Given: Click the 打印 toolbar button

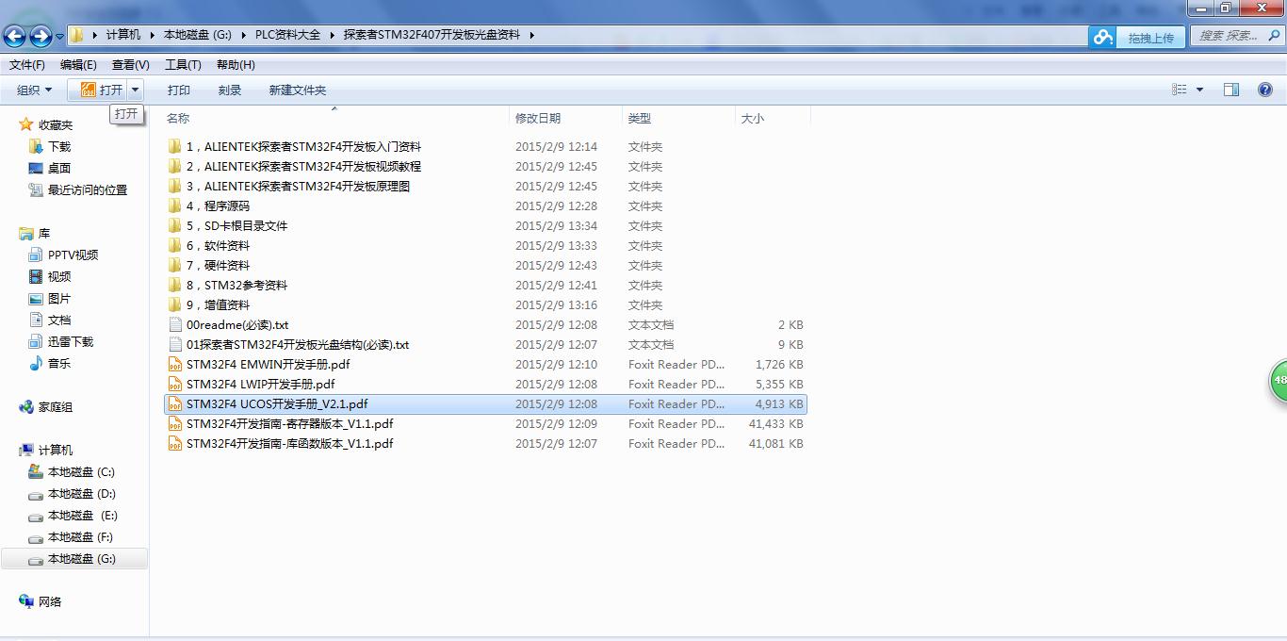Looking at the screenshot, I should [x=179, y=90].
